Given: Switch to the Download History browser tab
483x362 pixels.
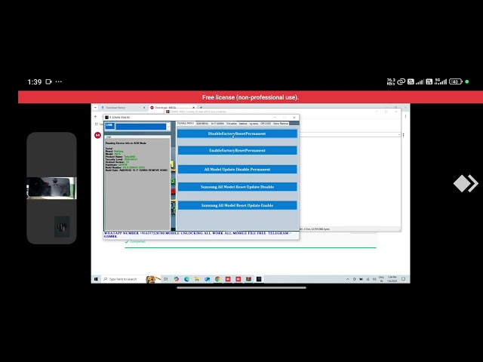Looking at the screenshot, I should [x=122, y=108].
